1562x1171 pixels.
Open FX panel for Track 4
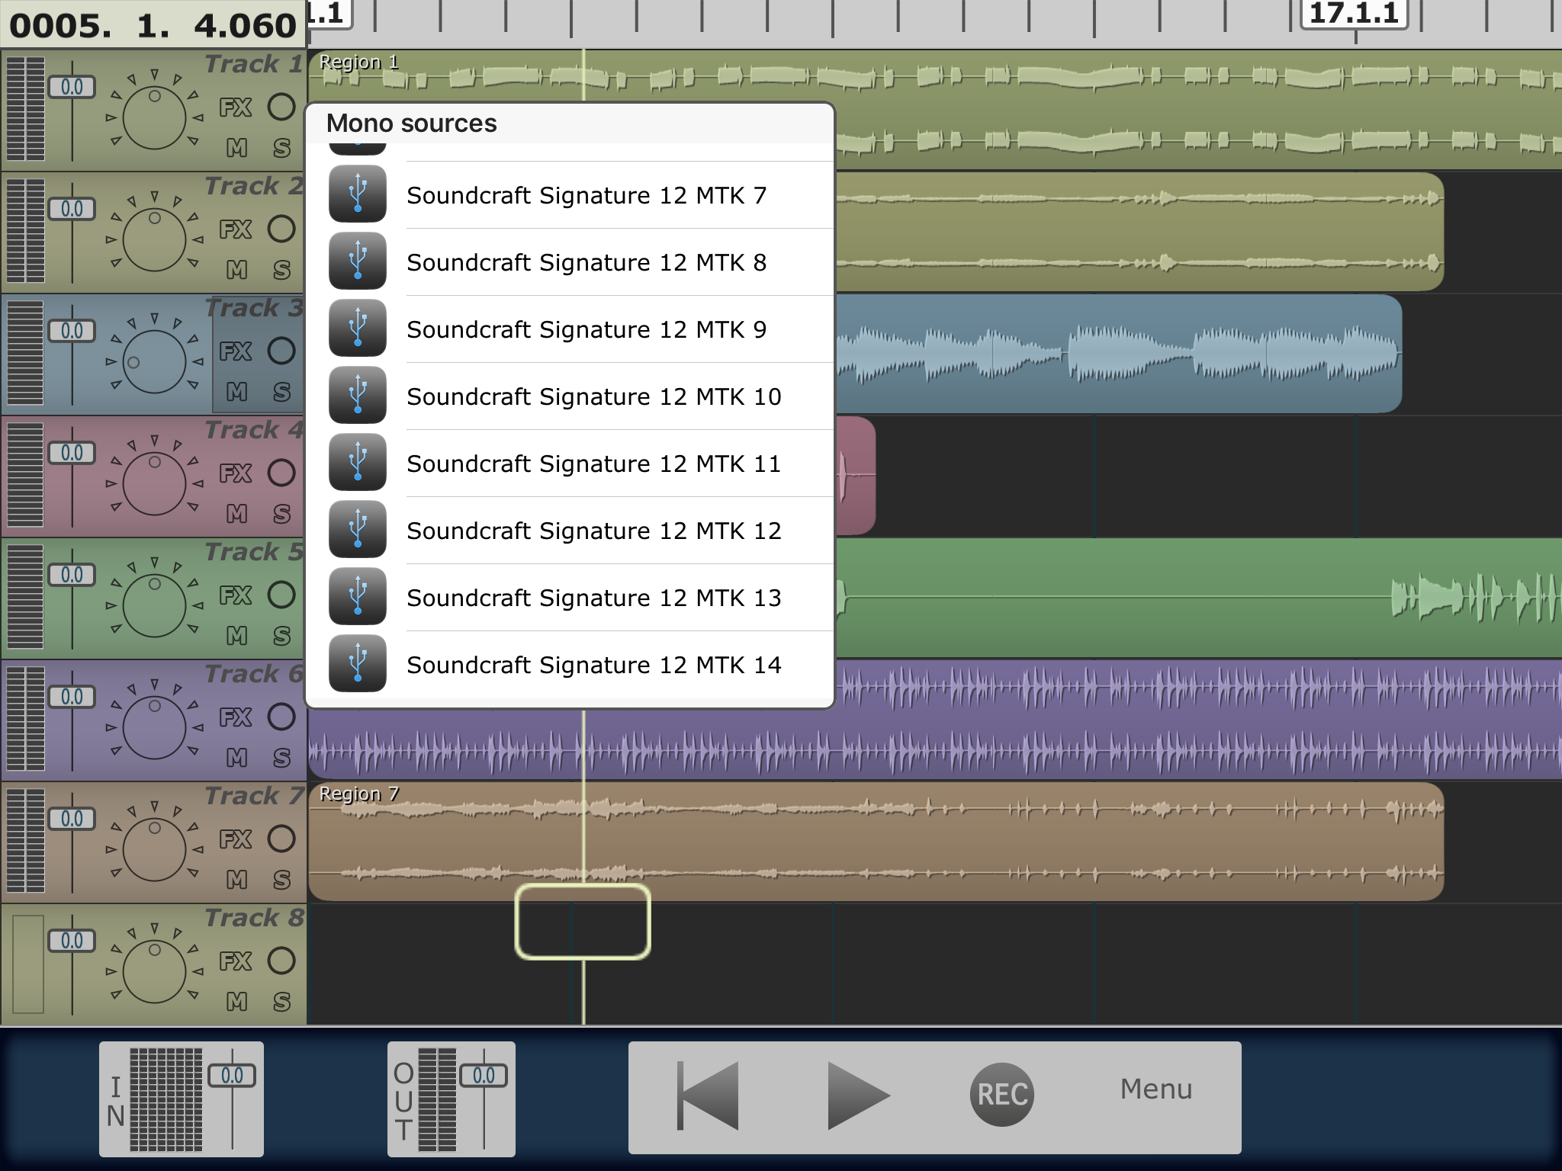coord(235,473)
